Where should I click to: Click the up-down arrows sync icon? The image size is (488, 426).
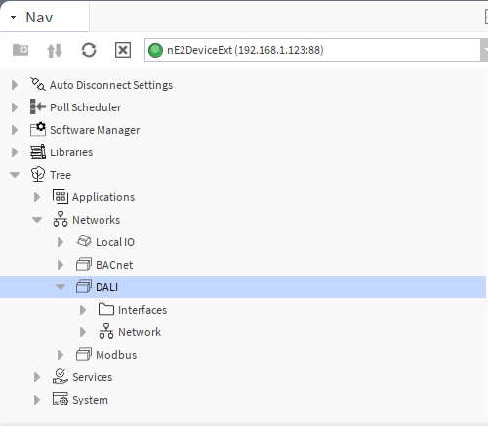55,51
